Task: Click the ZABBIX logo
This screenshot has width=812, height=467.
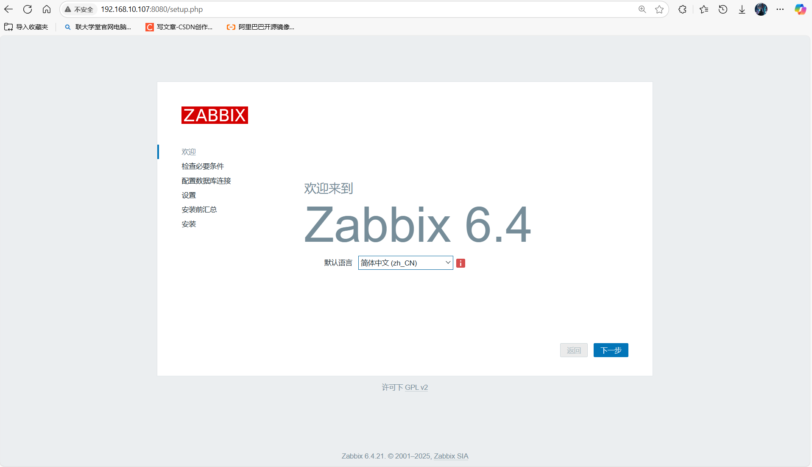Action: tap(215, 115)
